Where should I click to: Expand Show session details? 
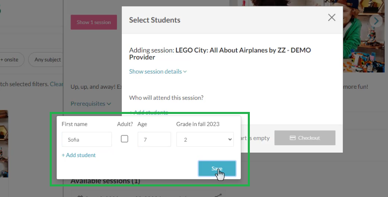tap(158, 72)
